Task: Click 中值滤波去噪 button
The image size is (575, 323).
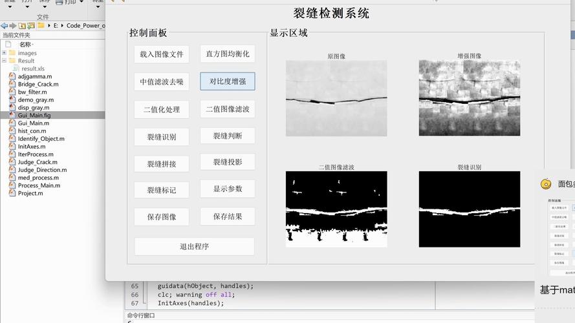Action: [x=161, y=81]
